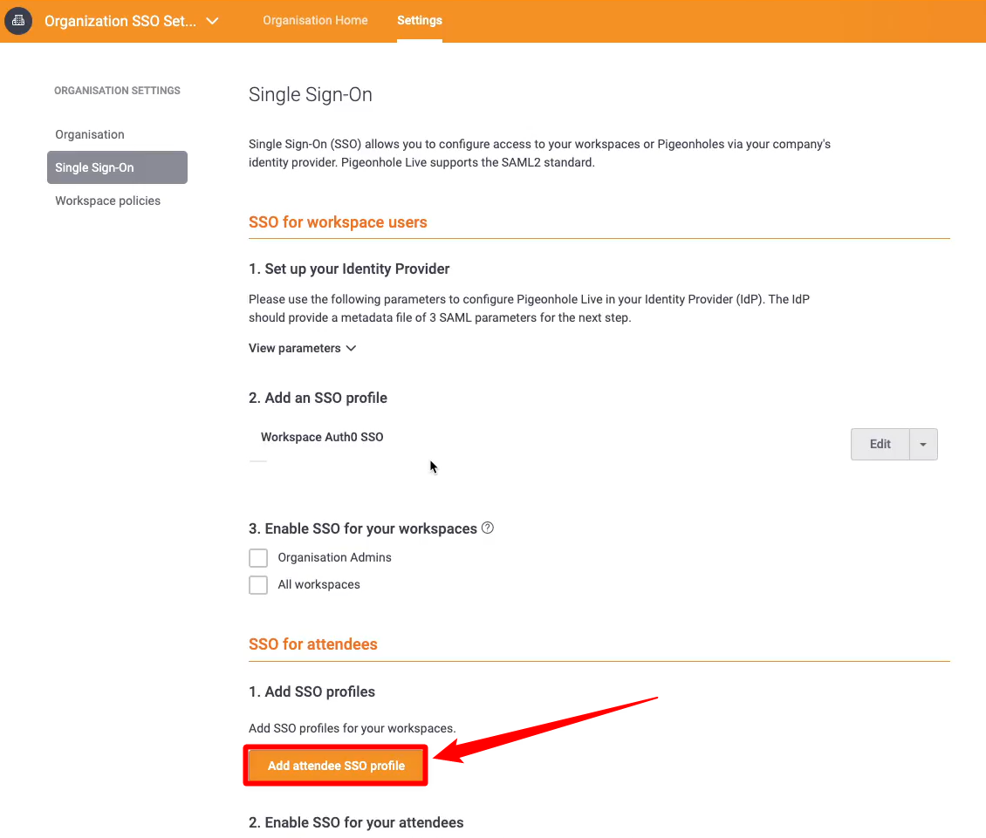Image resolution: width=986 pixels, height=838 pixels.
Task: Click Edit for Workspace Auth0 SSO
Action: coord(880,445)
